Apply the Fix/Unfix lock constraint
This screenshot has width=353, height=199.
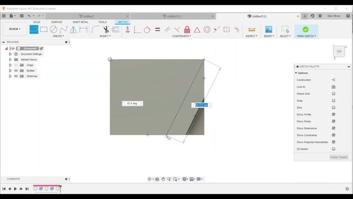pos(187,29)
